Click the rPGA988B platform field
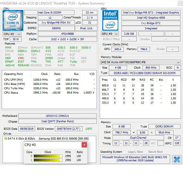Screen dimensions: 183x188 (68, 34)
